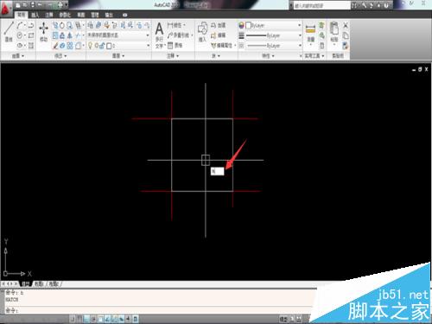Viewport: 432px width, 324px height.
Task: Select the Line tool in Draw panel
Action: pos(9,32)
